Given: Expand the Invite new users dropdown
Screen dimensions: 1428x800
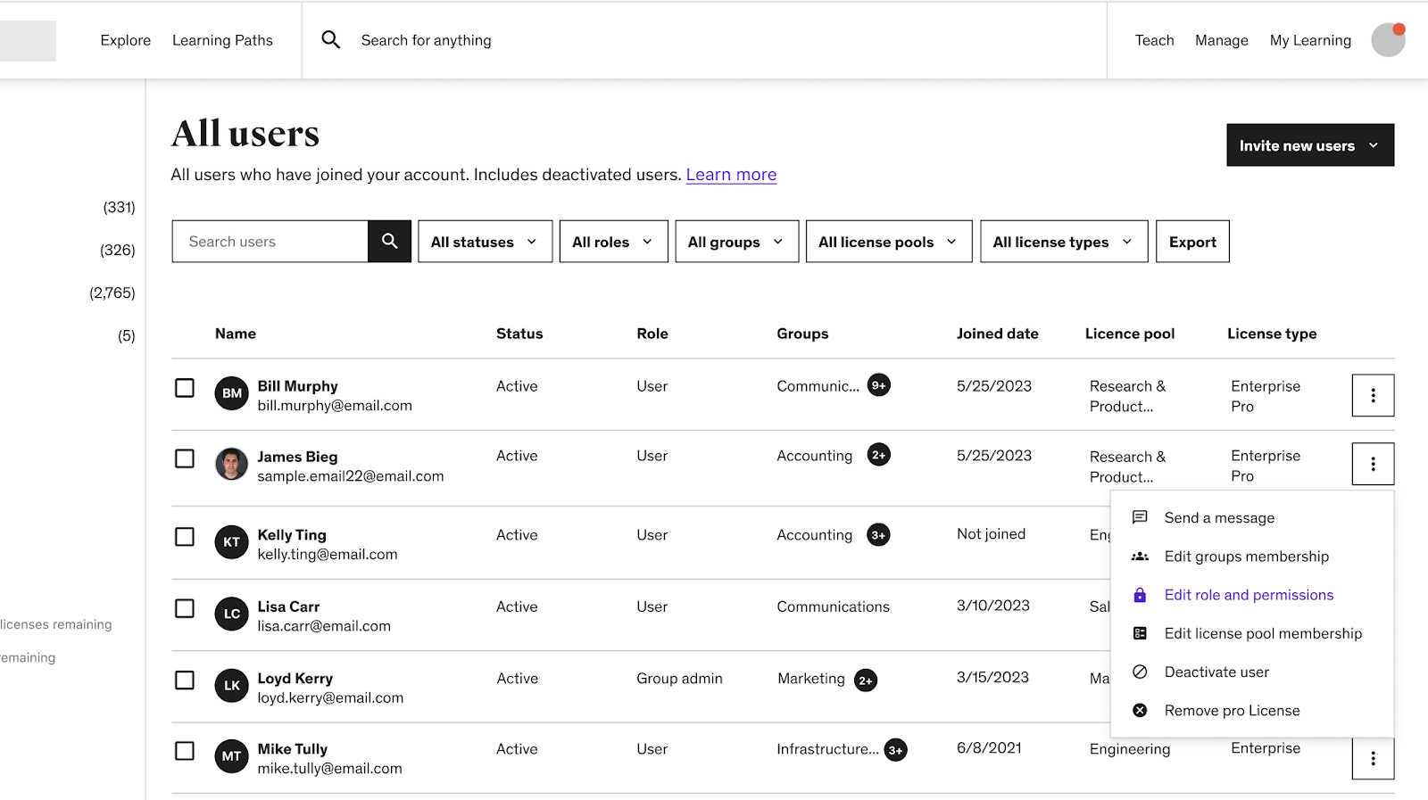Looking at the screenshot, I should [1309, 145].
